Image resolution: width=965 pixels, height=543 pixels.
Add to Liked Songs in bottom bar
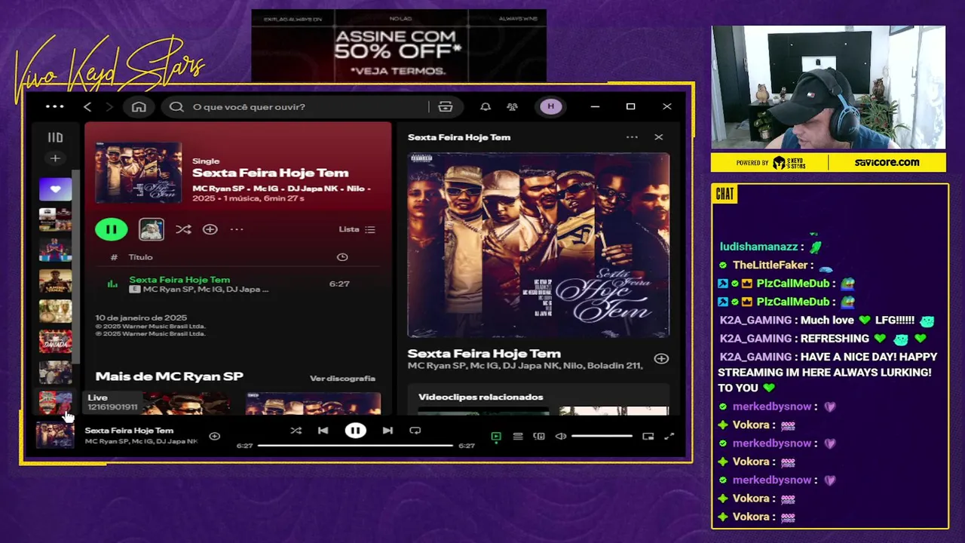tap(215, 436)
